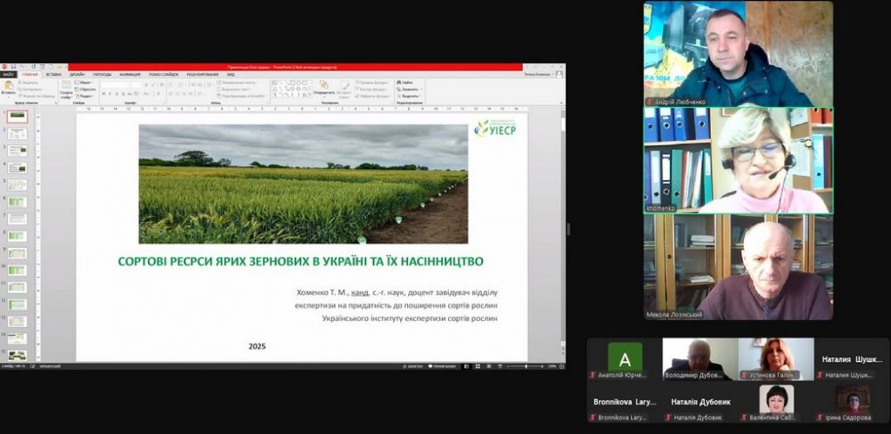
Task: Toggle bold formatting in the font group
Action: [x=103, y=94]
